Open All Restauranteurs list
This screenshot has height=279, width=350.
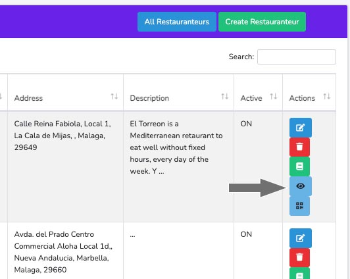[177, 22]
